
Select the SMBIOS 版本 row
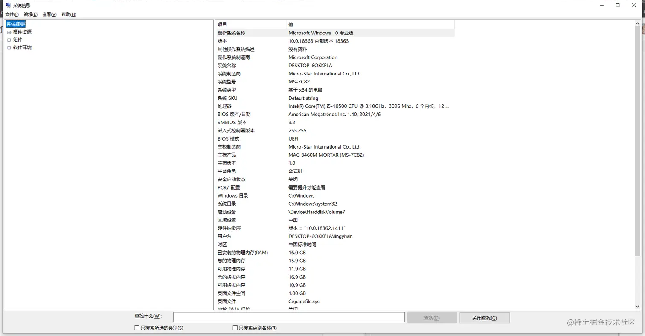335,122
